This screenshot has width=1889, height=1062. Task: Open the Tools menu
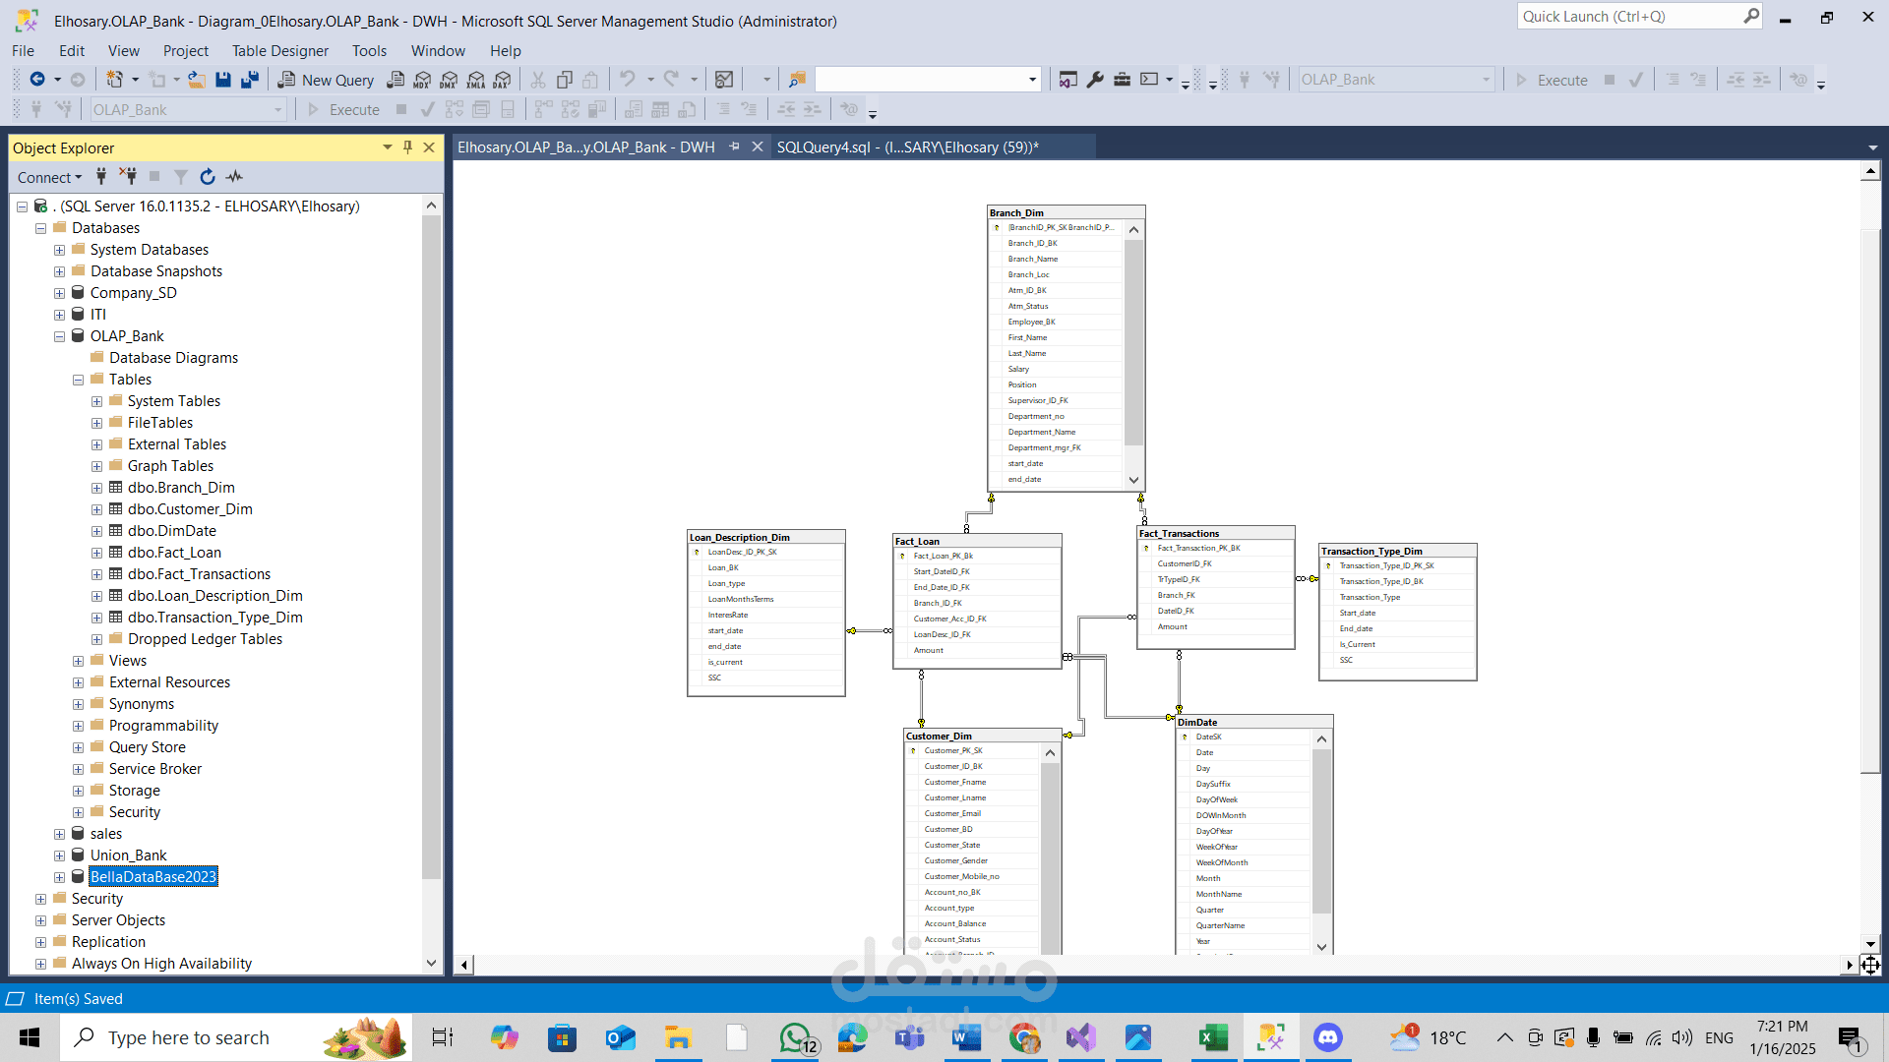click(x=369, y=50)
